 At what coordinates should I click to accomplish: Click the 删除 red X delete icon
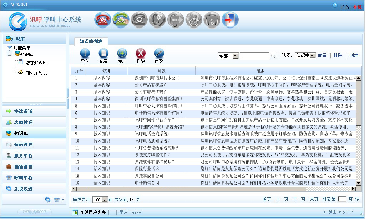[141, 53]
